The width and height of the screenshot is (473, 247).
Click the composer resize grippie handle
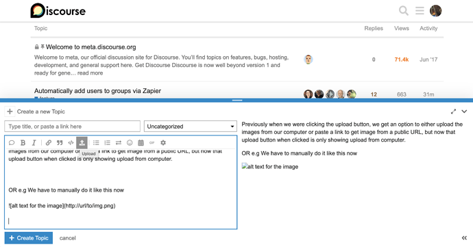pyautogui.click(x=237, y=101)
